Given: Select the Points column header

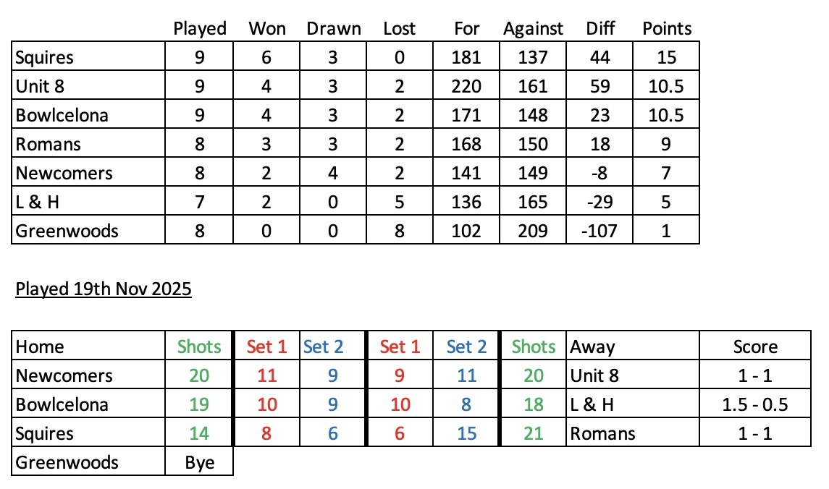Looking at the screenshot, I should pyautogui.click(x=667, y=29).
